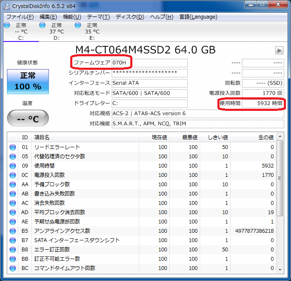Image resolution: width=291 pixels, height=281 pixels.
Task: Click the next disk arrow button
Action: click(x=279, y=50)
